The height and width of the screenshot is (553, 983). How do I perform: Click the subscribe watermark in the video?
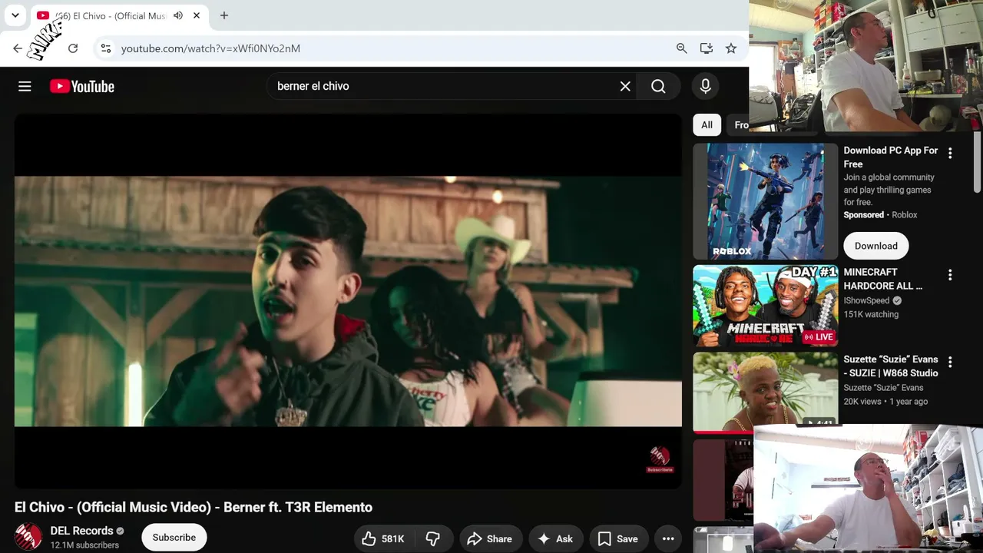click(660, 459)
